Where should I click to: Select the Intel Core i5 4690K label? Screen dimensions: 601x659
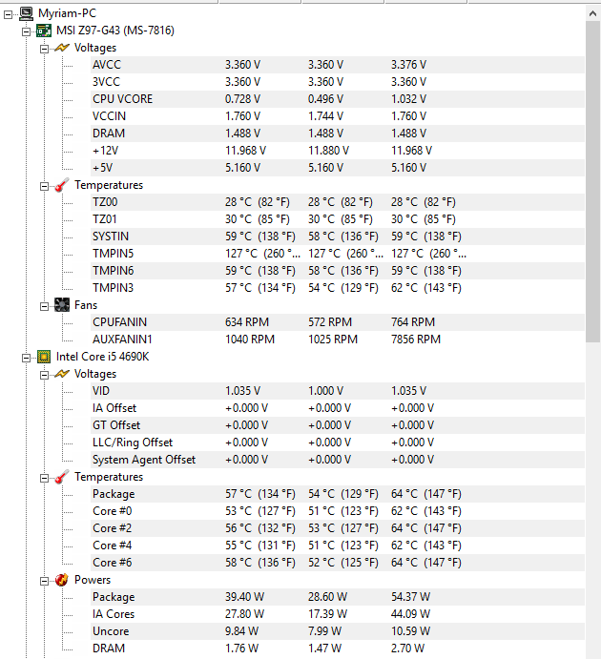(102, 357)
